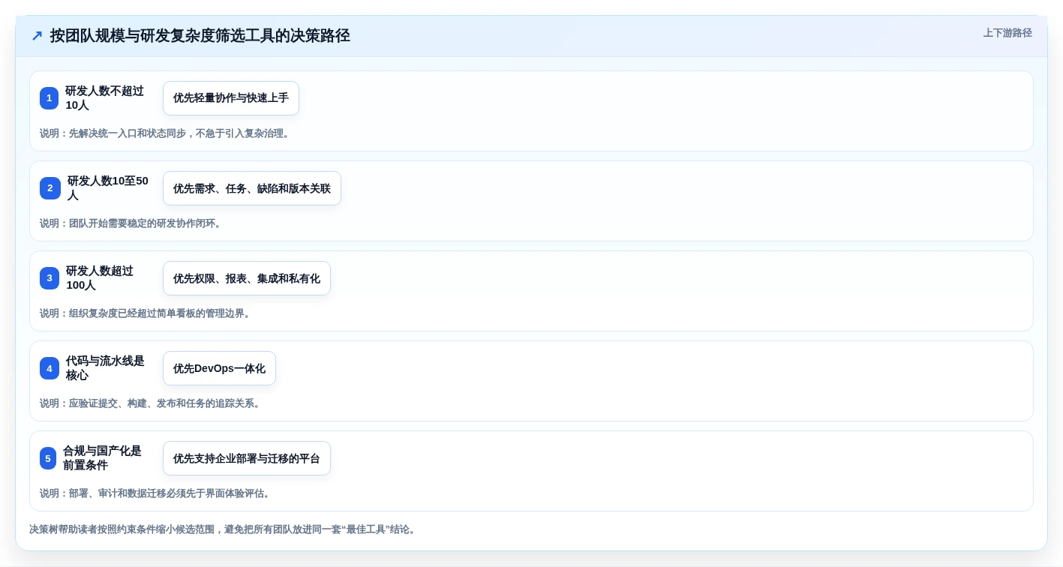Viewport: 1063px width, 567px height.
Task: Click note '先解决统一入口和状态同步'
Action: 165,133
